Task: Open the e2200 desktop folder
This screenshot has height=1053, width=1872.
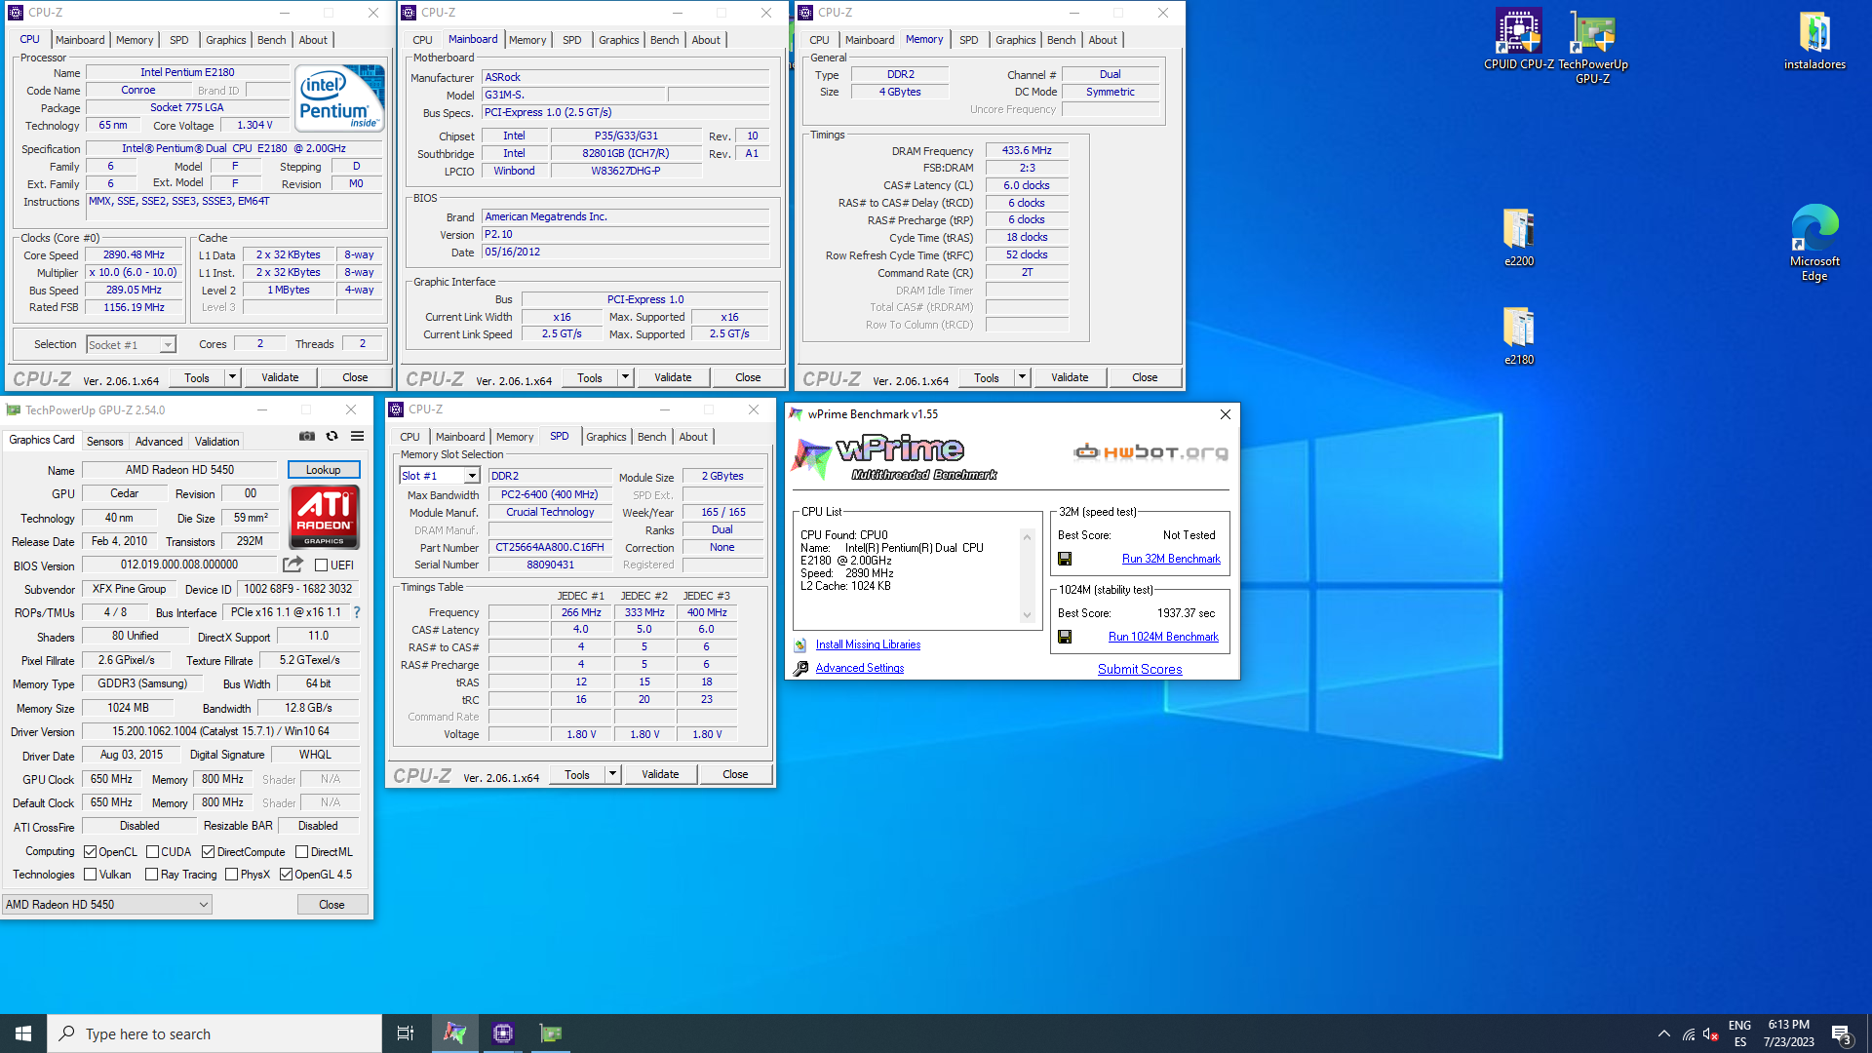Action: [x=1519, y=237]
